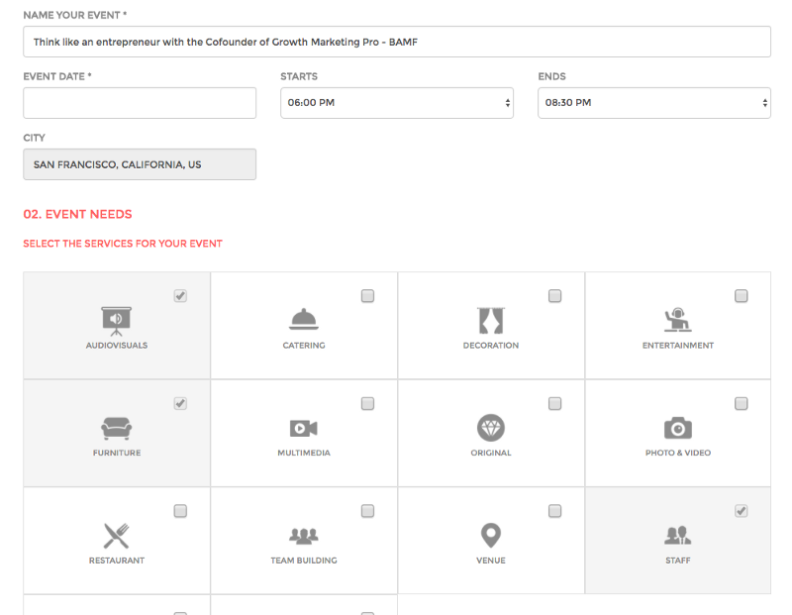Select the Catering cloche icon

[x=304, y=319]
